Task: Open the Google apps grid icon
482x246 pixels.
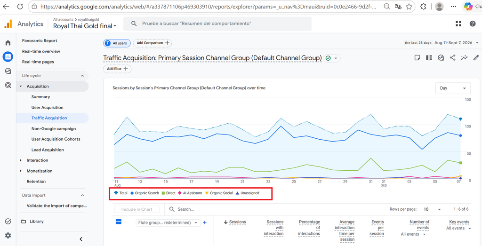Action: pos(458,24)
